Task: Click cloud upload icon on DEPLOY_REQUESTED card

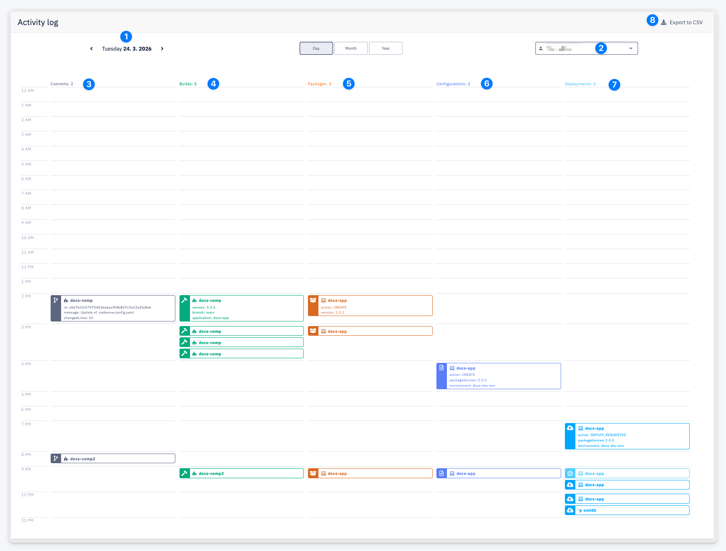Action: [570, 428]
